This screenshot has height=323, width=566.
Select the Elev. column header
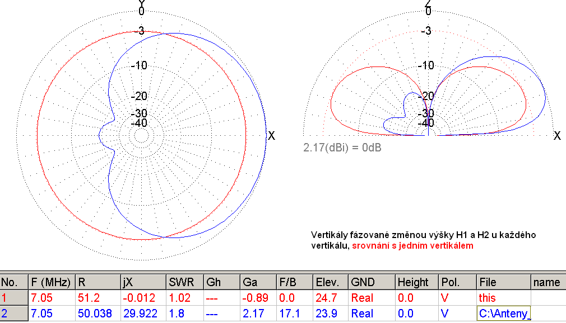(330, 282)
